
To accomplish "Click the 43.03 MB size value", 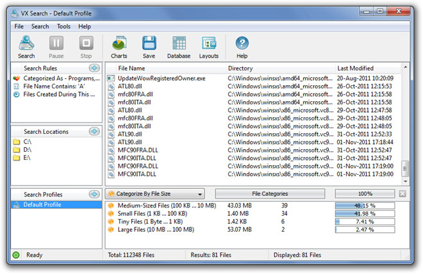I will pyautogui.click(x=240, y=205).
